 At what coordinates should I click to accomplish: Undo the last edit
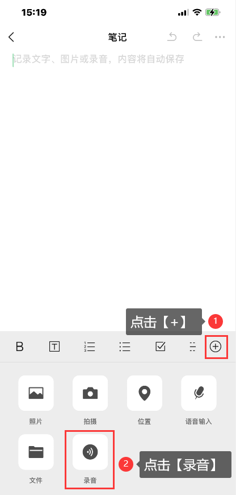172,37
